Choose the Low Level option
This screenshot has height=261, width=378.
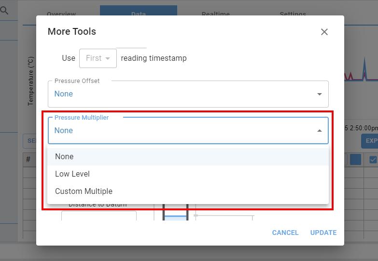click(x=72, y=174)
